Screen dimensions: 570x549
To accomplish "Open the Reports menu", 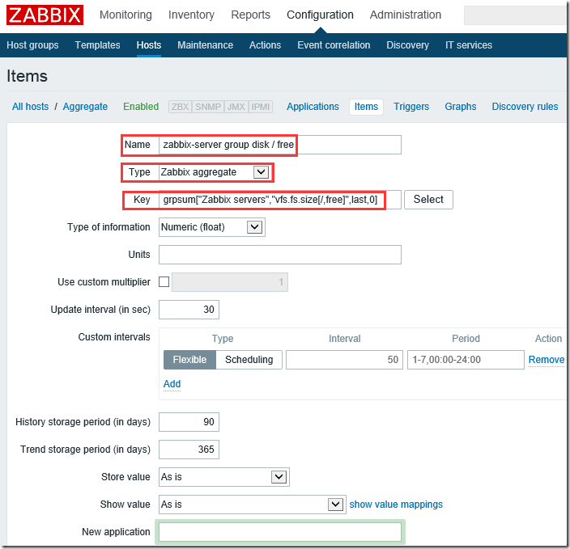I will click(x=250, y=15).
